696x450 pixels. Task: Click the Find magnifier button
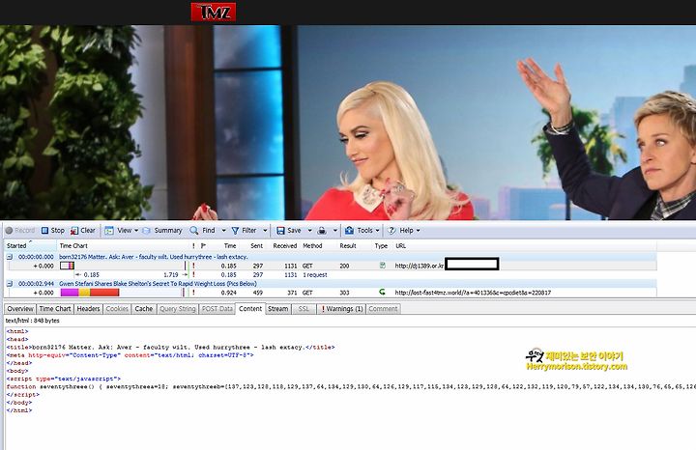tap(202, 231)
